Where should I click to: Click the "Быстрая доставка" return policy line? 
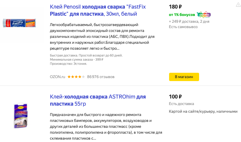tap(86, 55)
